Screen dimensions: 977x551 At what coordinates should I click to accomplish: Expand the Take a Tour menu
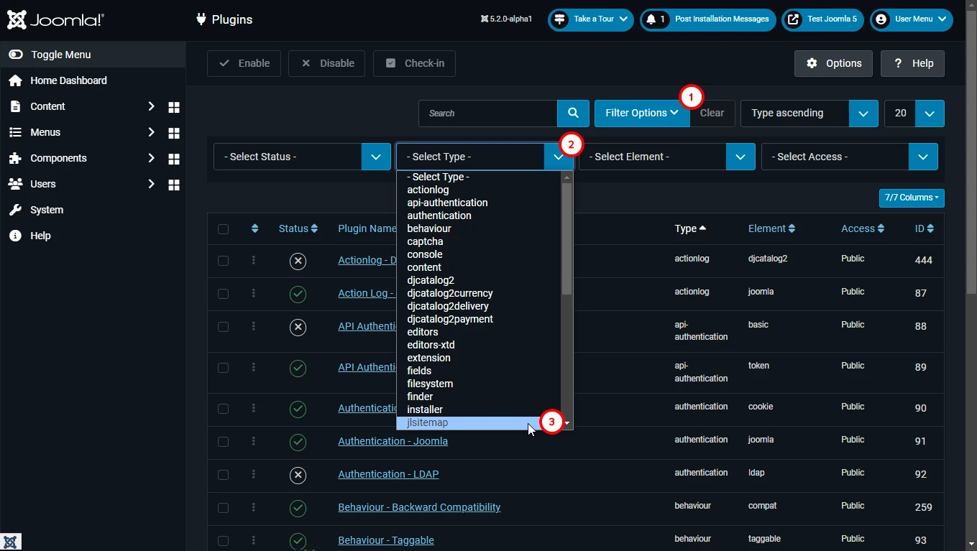(x=591, y=19)
